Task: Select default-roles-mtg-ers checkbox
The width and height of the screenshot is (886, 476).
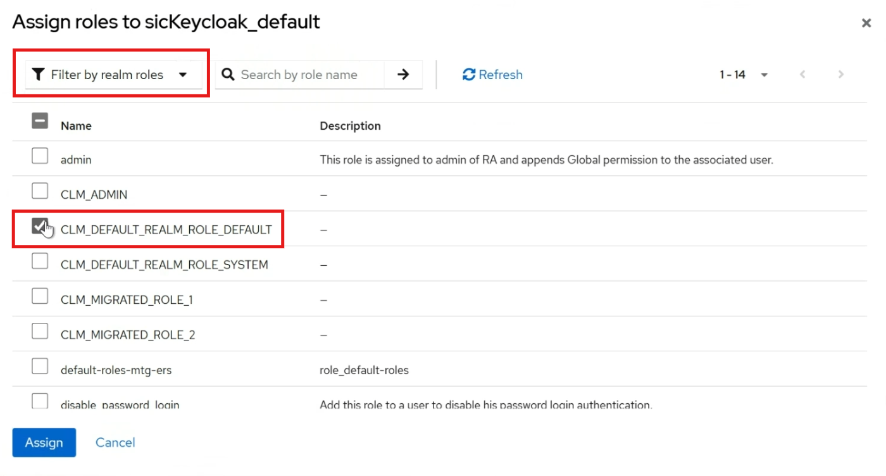Action: coord(40,366)
